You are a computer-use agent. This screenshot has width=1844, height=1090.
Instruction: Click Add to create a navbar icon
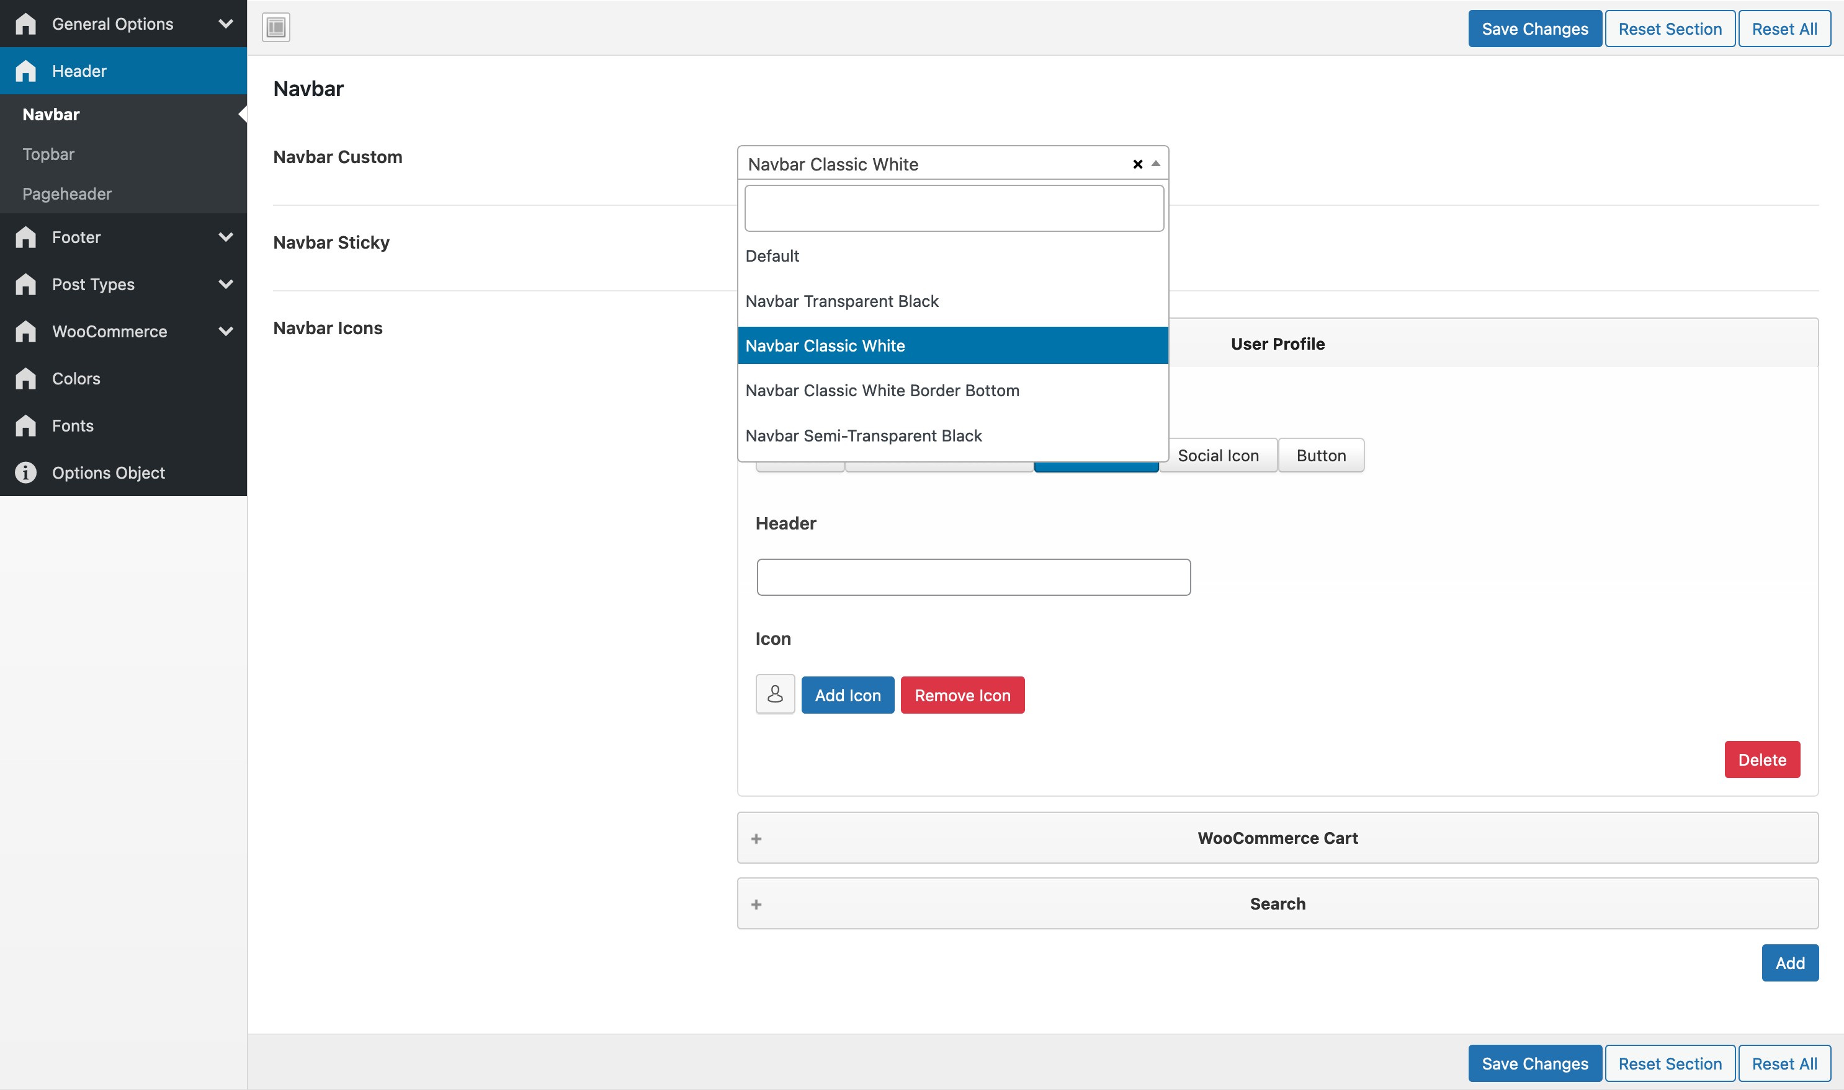coord(1789,963)
